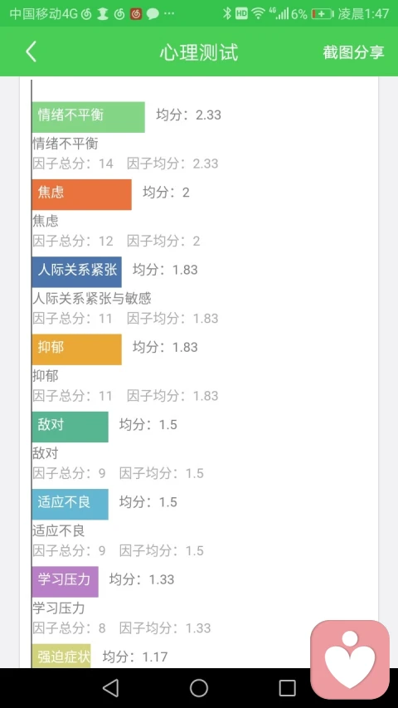Select the 心理测试 title
Image resolution: width=398 pixels, height=708 pixels.
[x=199, y=52]
